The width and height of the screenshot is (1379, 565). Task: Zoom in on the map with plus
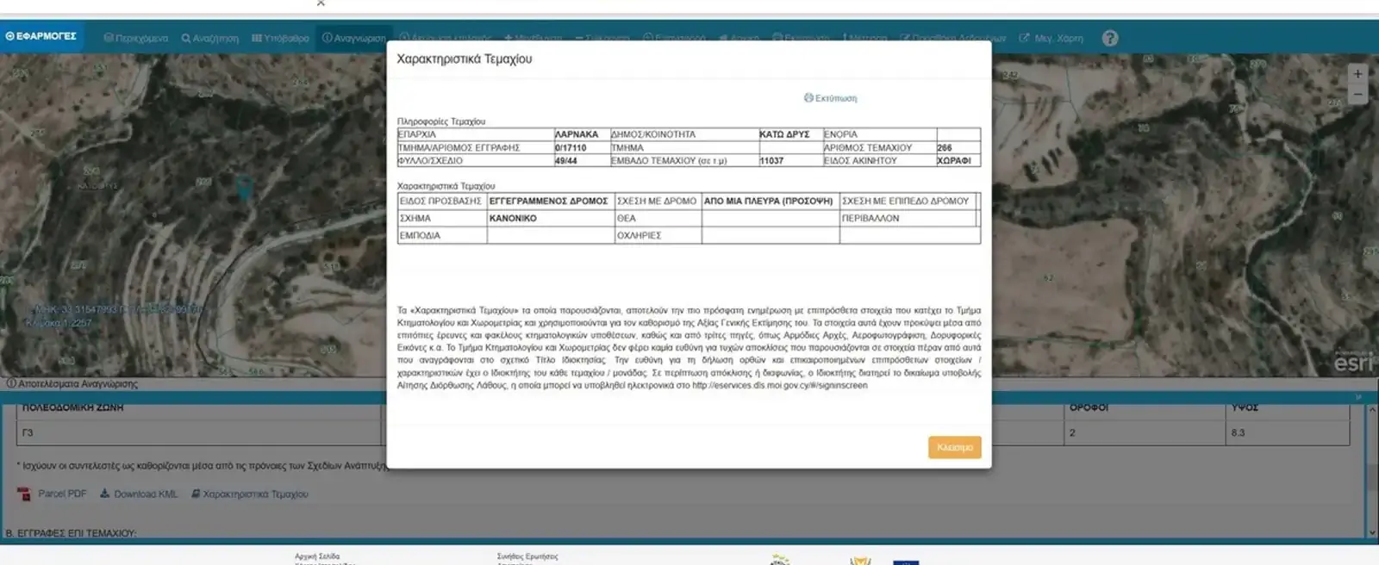(x=1357, y=74)
